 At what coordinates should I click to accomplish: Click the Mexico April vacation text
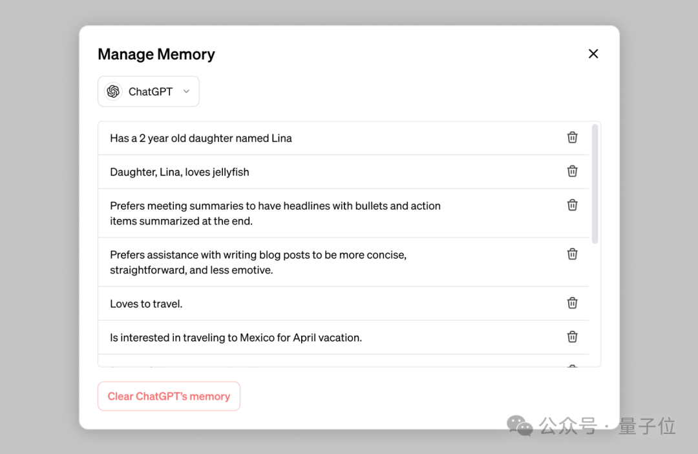(236, 338)
